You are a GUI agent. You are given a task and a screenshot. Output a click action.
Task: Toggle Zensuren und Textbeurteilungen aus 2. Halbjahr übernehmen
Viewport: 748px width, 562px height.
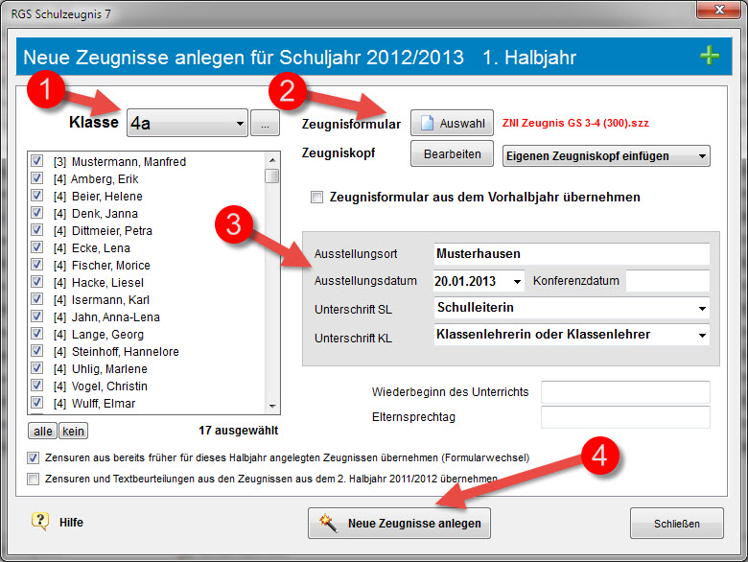pos(33,479)
